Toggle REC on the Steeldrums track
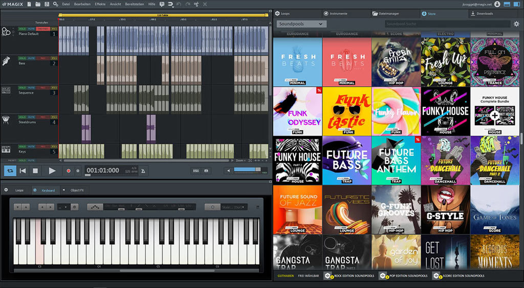Viewport: 524px width, 288px height. (43, 117)
